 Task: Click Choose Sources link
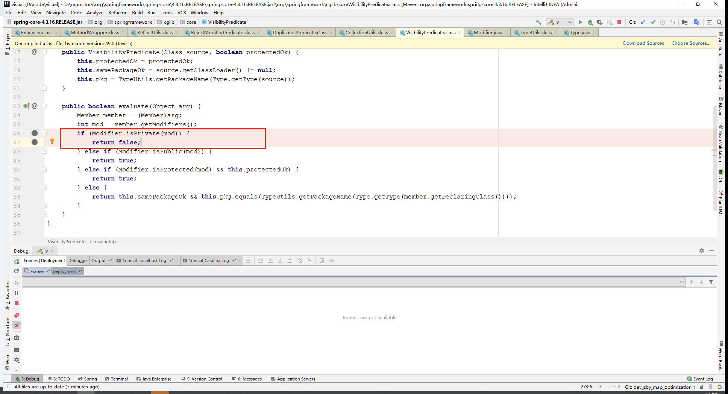tap(691, 43)
